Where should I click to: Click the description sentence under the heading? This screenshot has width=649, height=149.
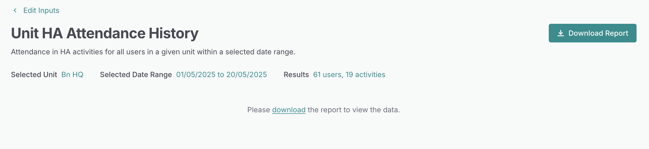(x=153, y=52)
